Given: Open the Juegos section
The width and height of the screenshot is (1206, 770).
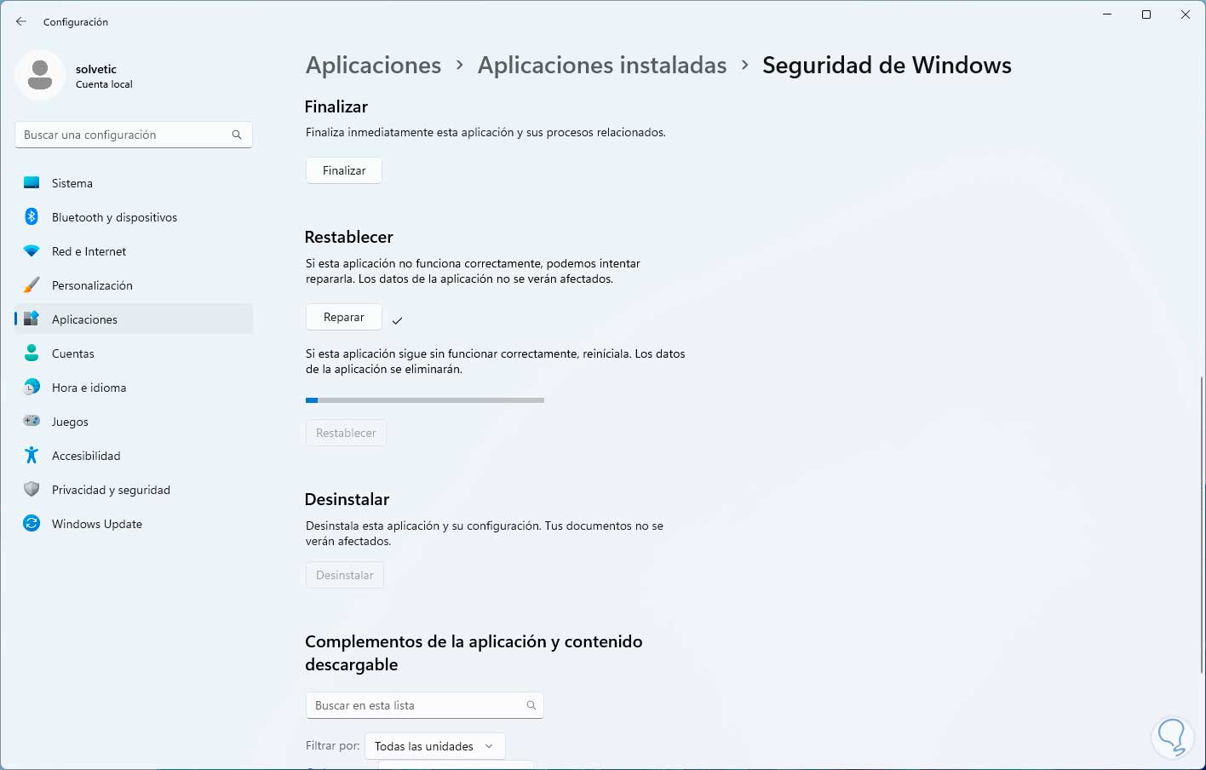Looking at the screenshot, I should click(134, 422).
